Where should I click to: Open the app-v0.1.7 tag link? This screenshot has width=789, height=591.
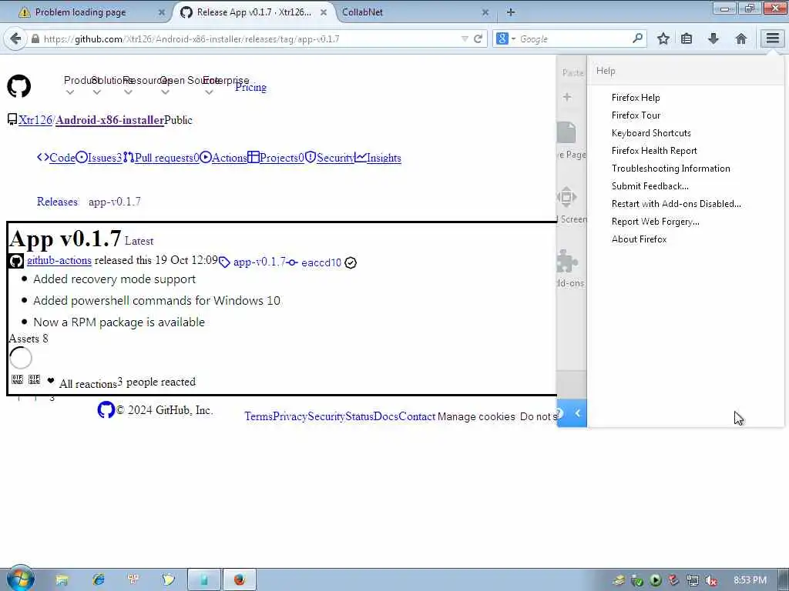pos(259,262)
